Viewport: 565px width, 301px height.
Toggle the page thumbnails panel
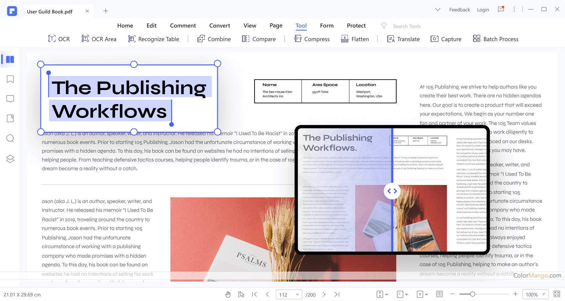coord(10,59)
